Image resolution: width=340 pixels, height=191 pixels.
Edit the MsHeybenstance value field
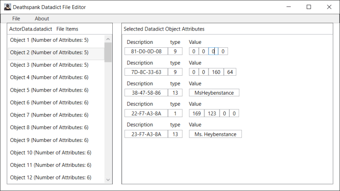214,93
